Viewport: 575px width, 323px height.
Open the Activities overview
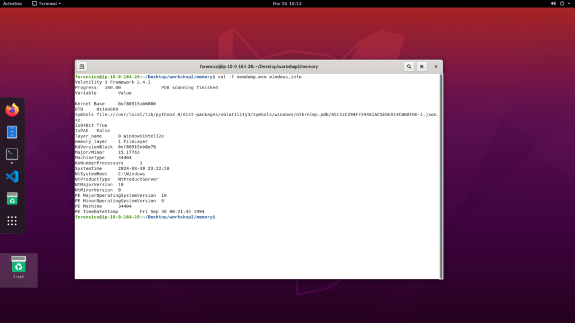point(12,3)
